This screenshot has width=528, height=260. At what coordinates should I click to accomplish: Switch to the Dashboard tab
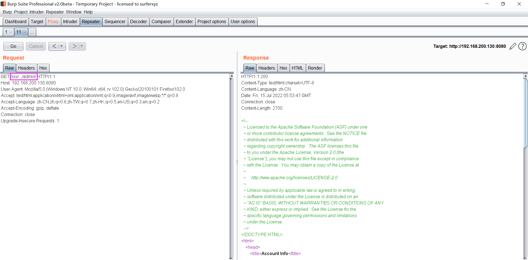(x=16, y=21)
